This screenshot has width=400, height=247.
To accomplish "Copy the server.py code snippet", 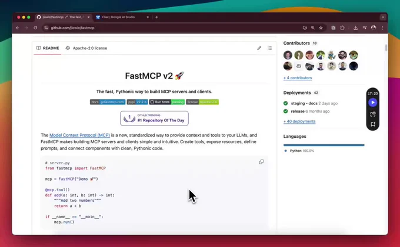I will click(261, 162).
